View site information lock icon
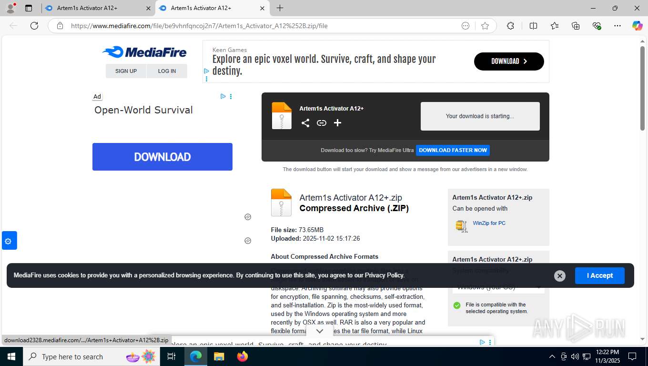The image size is (648, 366). pos(60,26)
